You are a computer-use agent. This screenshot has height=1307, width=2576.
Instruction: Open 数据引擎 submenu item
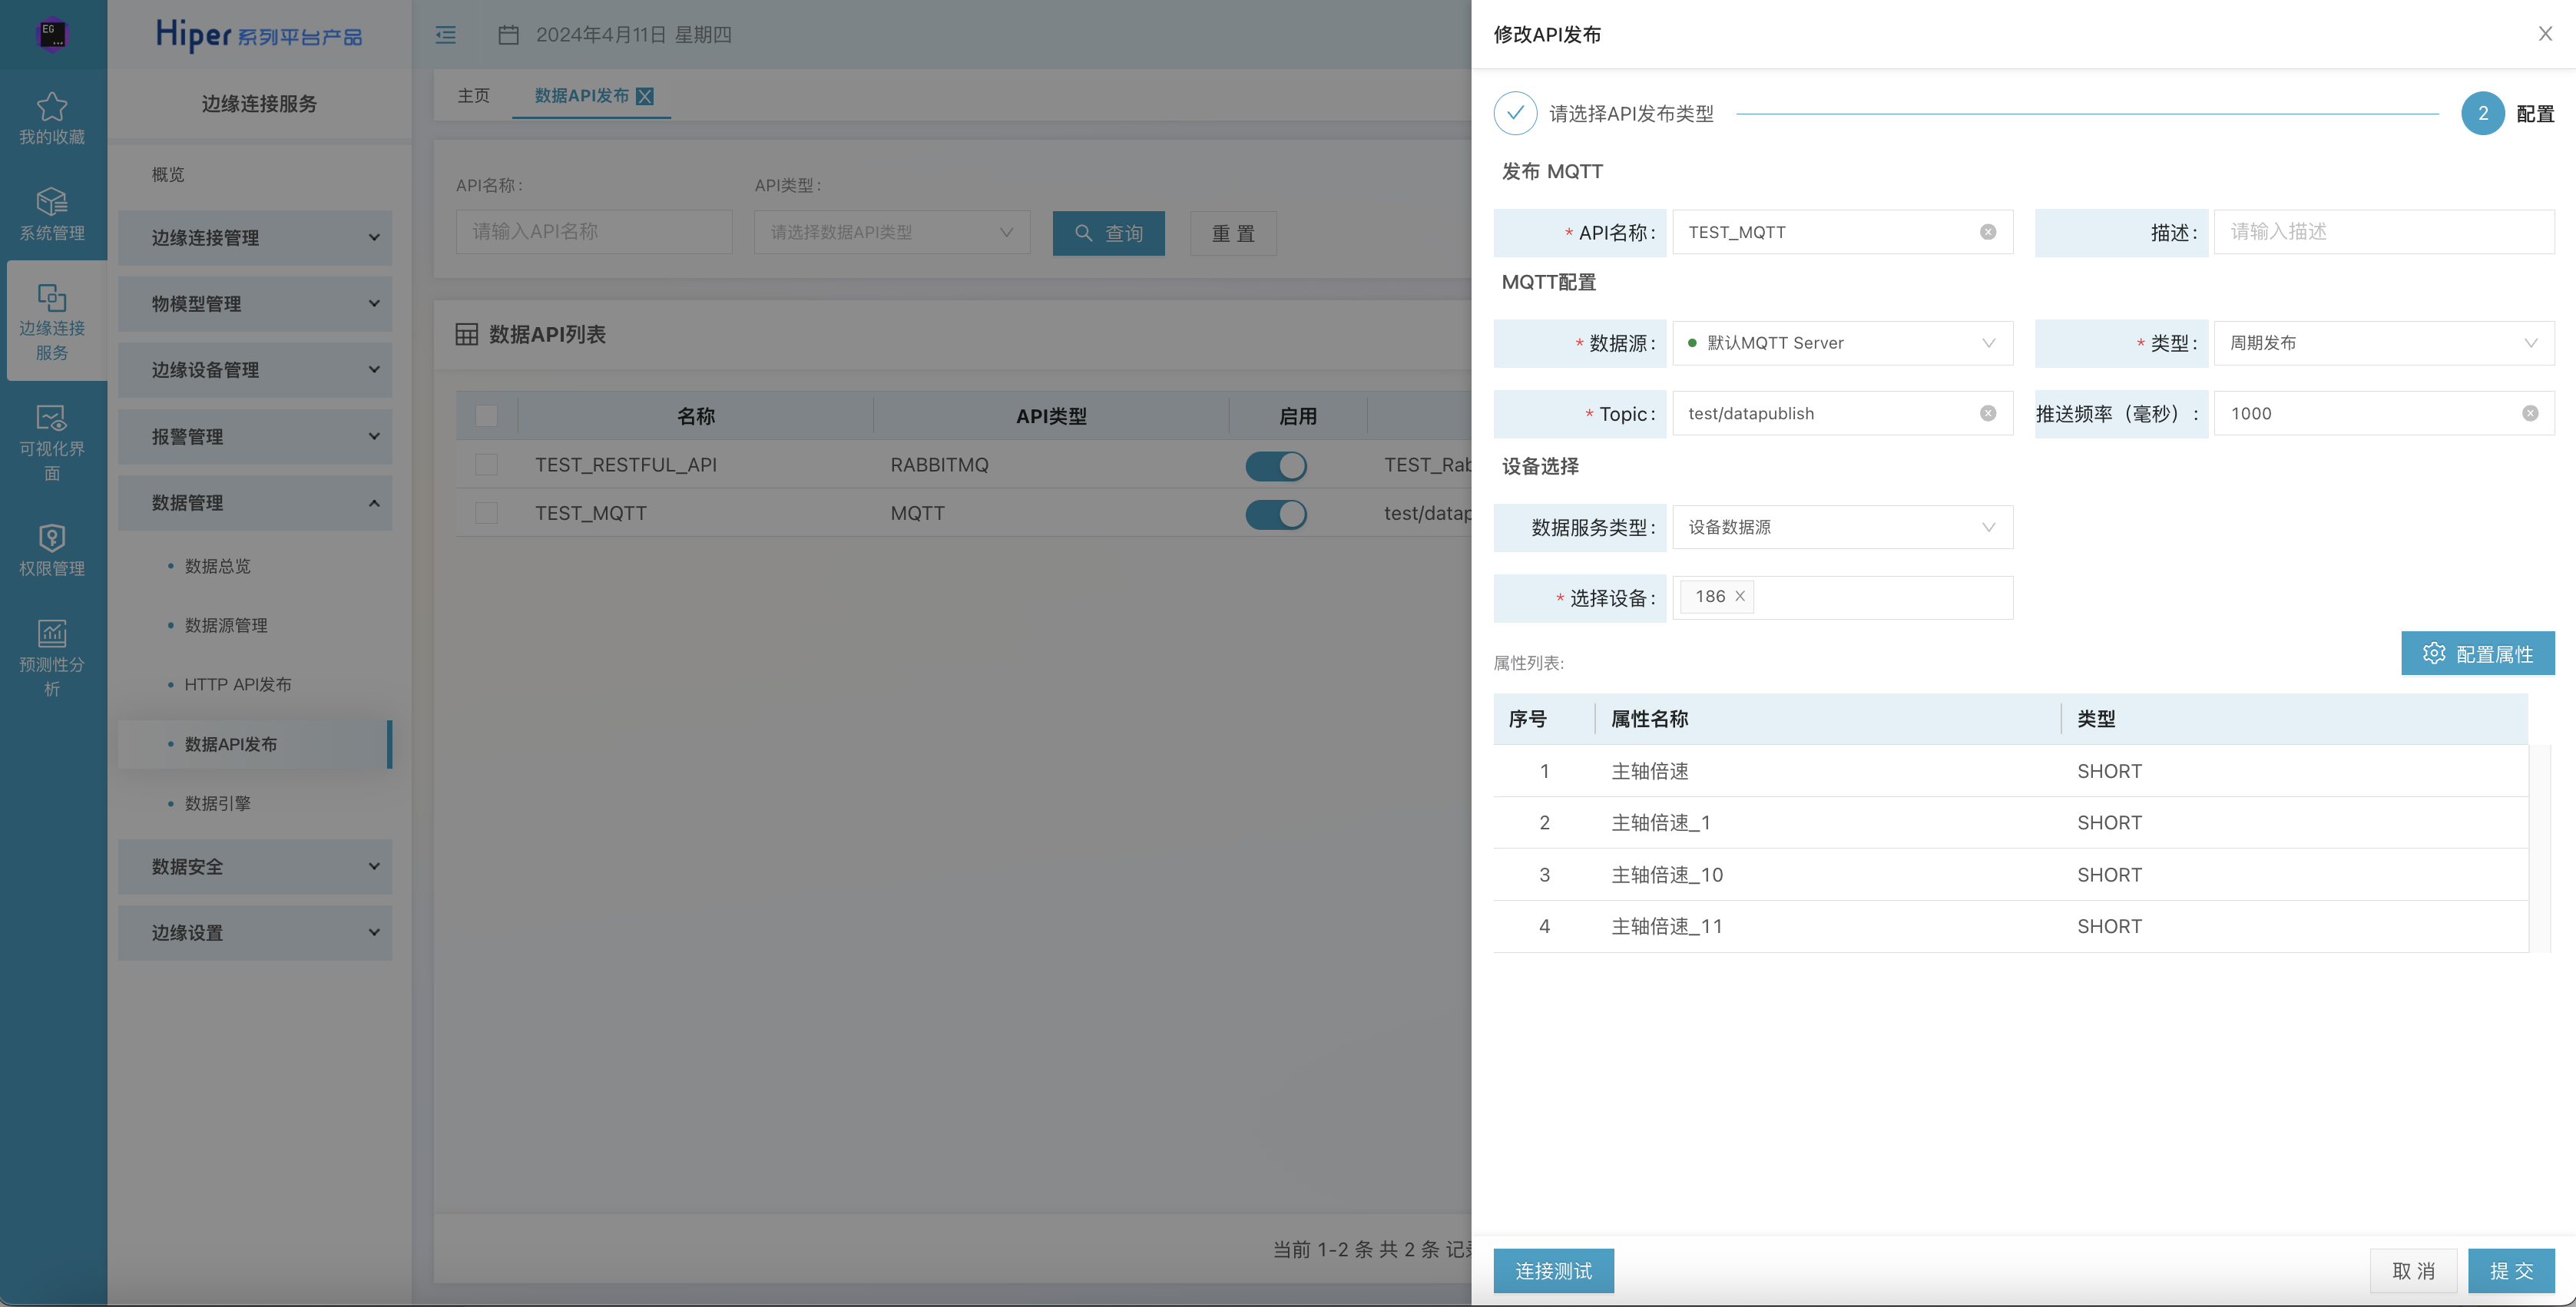coord(218,803)
